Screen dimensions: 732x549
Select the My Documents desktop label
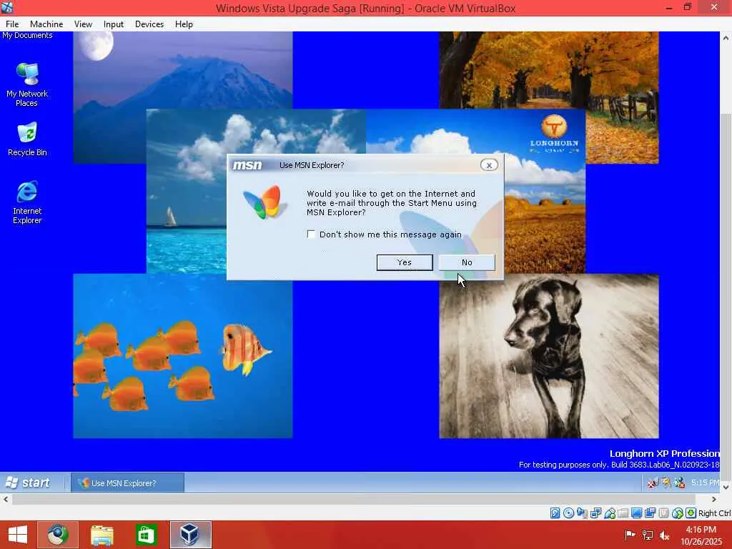[27, 36]
